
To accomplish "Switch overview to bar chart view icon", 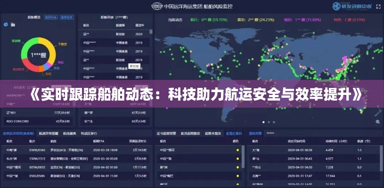I will click(13, 24).
